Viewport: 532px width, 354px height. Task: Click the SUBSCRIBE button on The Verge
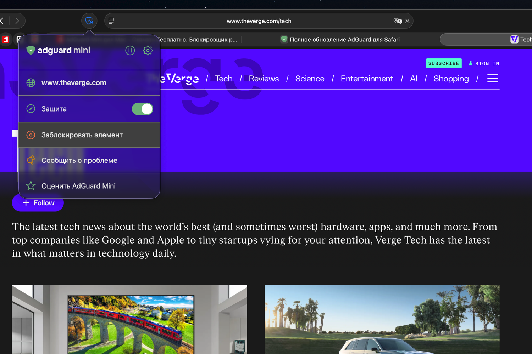pos(444,63)
